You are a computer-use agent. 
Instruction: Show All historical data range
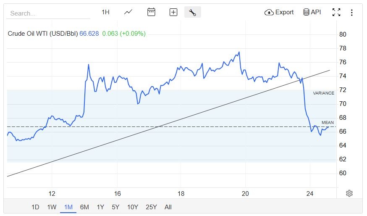168,207
